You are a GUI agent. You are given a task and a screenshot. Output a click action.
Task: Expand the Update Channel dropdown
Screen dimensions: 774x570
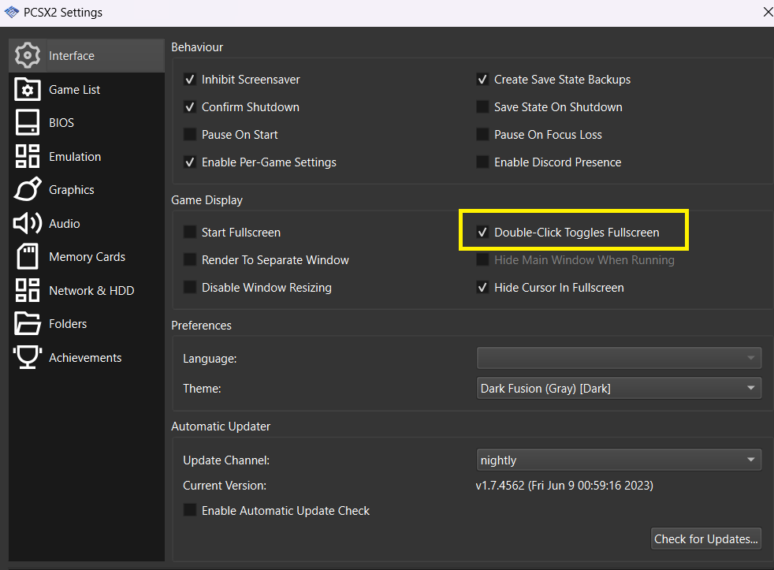click(619, 460)
